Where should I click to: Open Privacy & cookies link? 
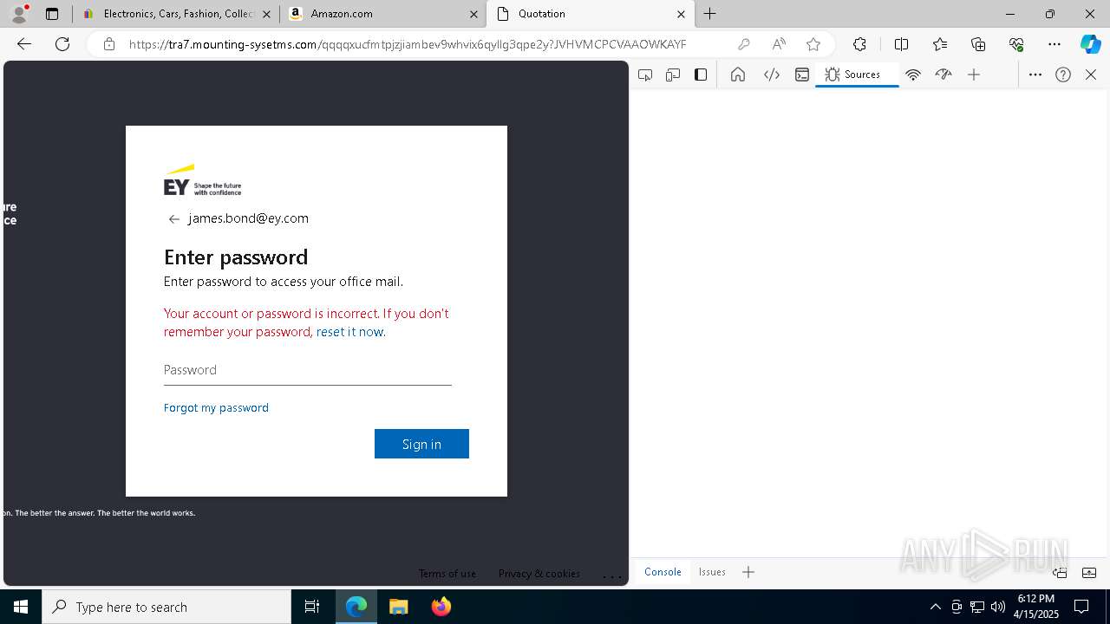539,574
